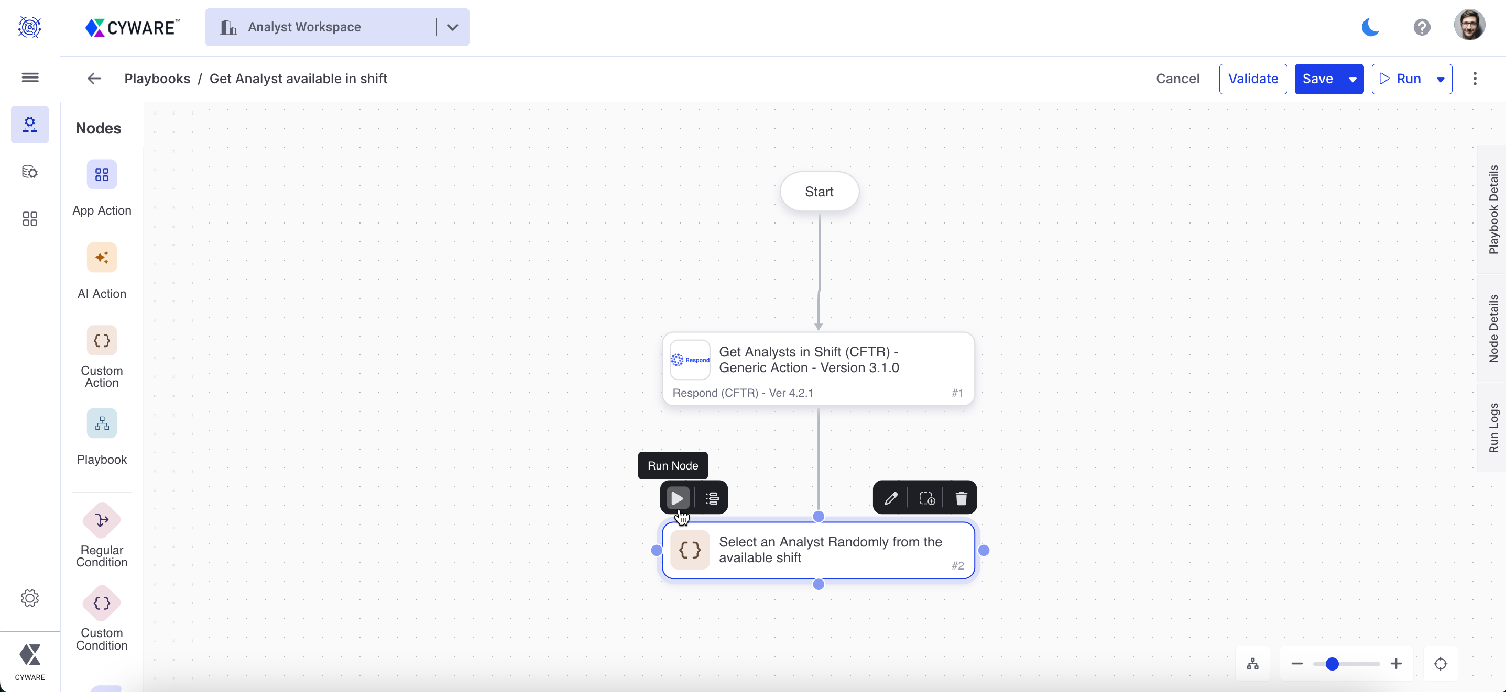Click the duplicate node icon on the node toolbar
Image resolution: width=1506 pixels, height=692 pixels.
pos(926,498)
